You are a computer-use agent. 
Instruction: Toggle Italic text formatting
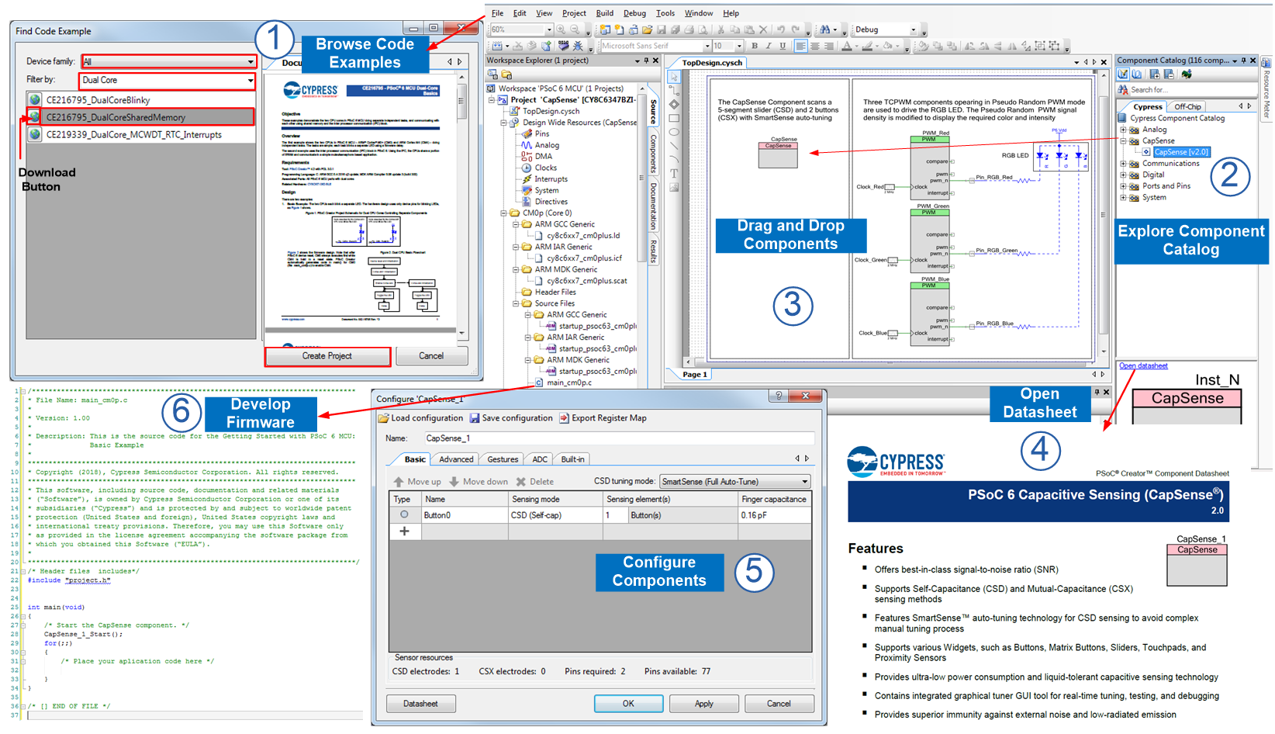pos(769,46)
